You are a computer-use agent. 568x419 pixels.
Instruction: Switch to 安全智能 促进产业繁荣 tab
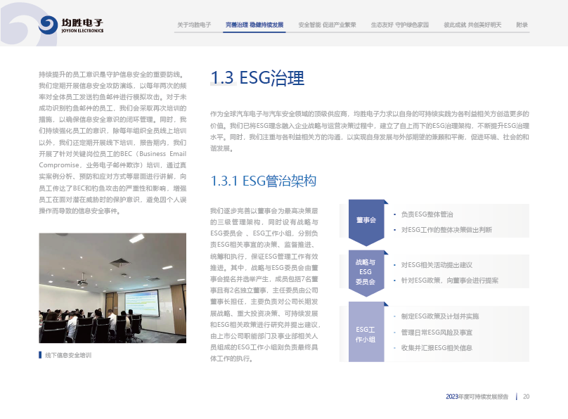327,25
